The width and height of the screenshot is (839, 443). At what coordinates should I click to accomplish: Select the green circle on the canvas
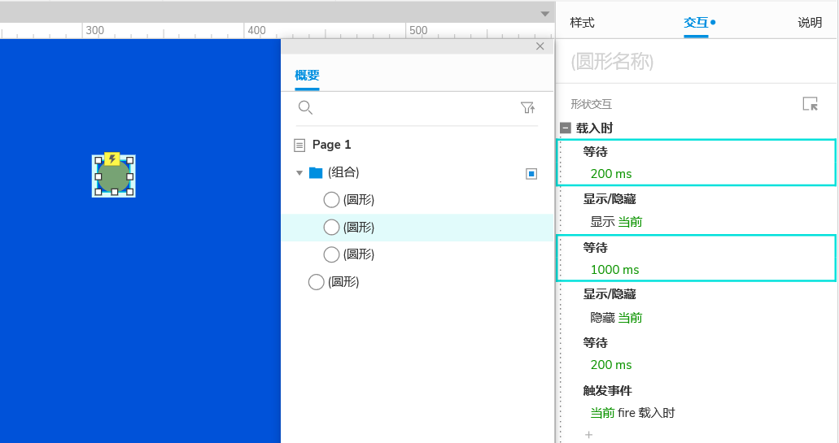113,176
